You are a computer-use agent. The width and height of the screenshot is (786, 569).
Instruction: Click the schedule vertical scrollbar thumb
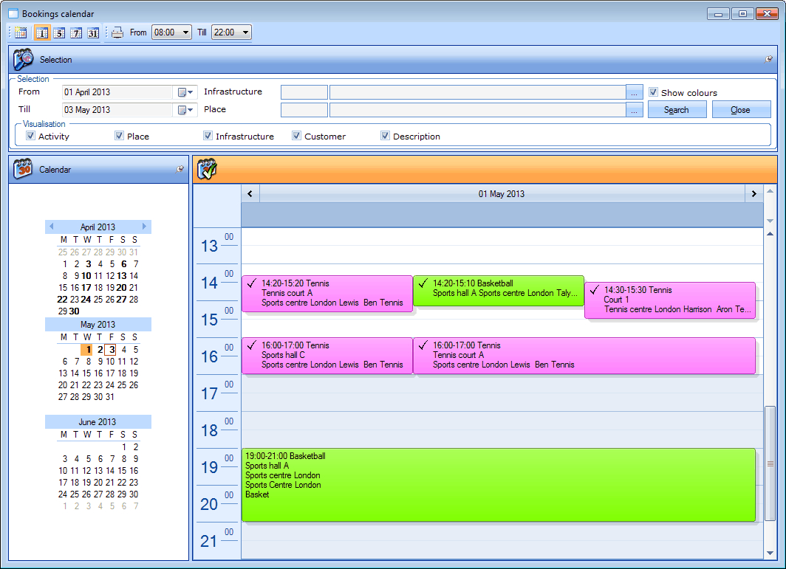[770, 463]
